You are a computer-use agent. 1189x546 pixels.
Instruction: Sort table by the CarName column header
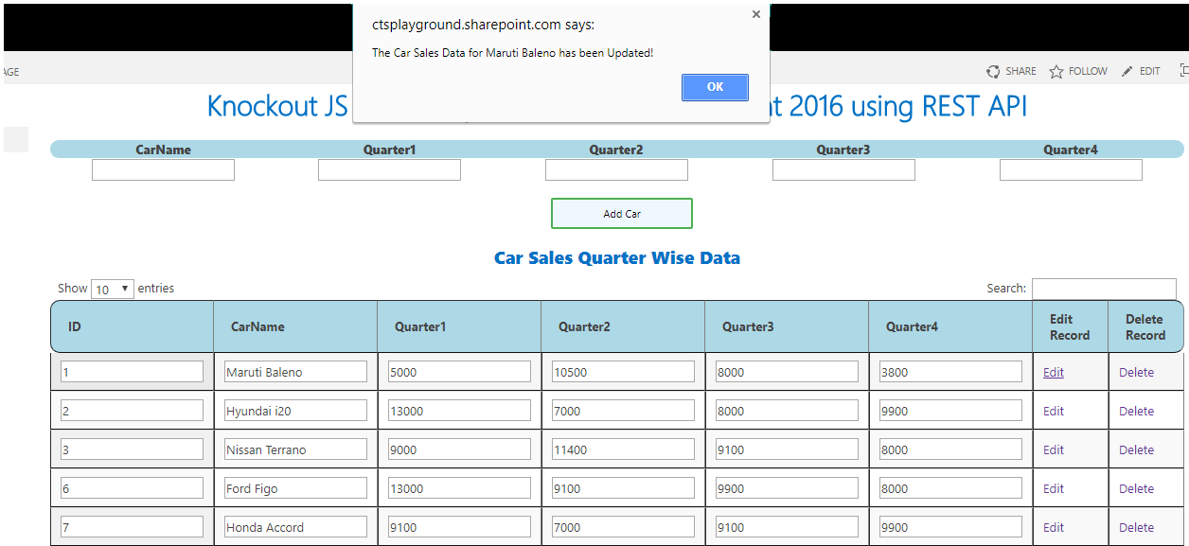(295, 326)
